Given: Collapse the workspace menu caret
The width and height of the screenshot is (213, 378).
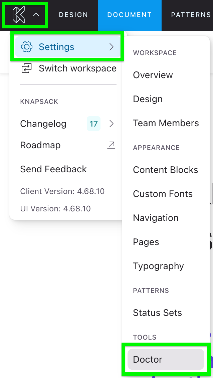Looking at the screenshot, I should click(x=36, y=15).
